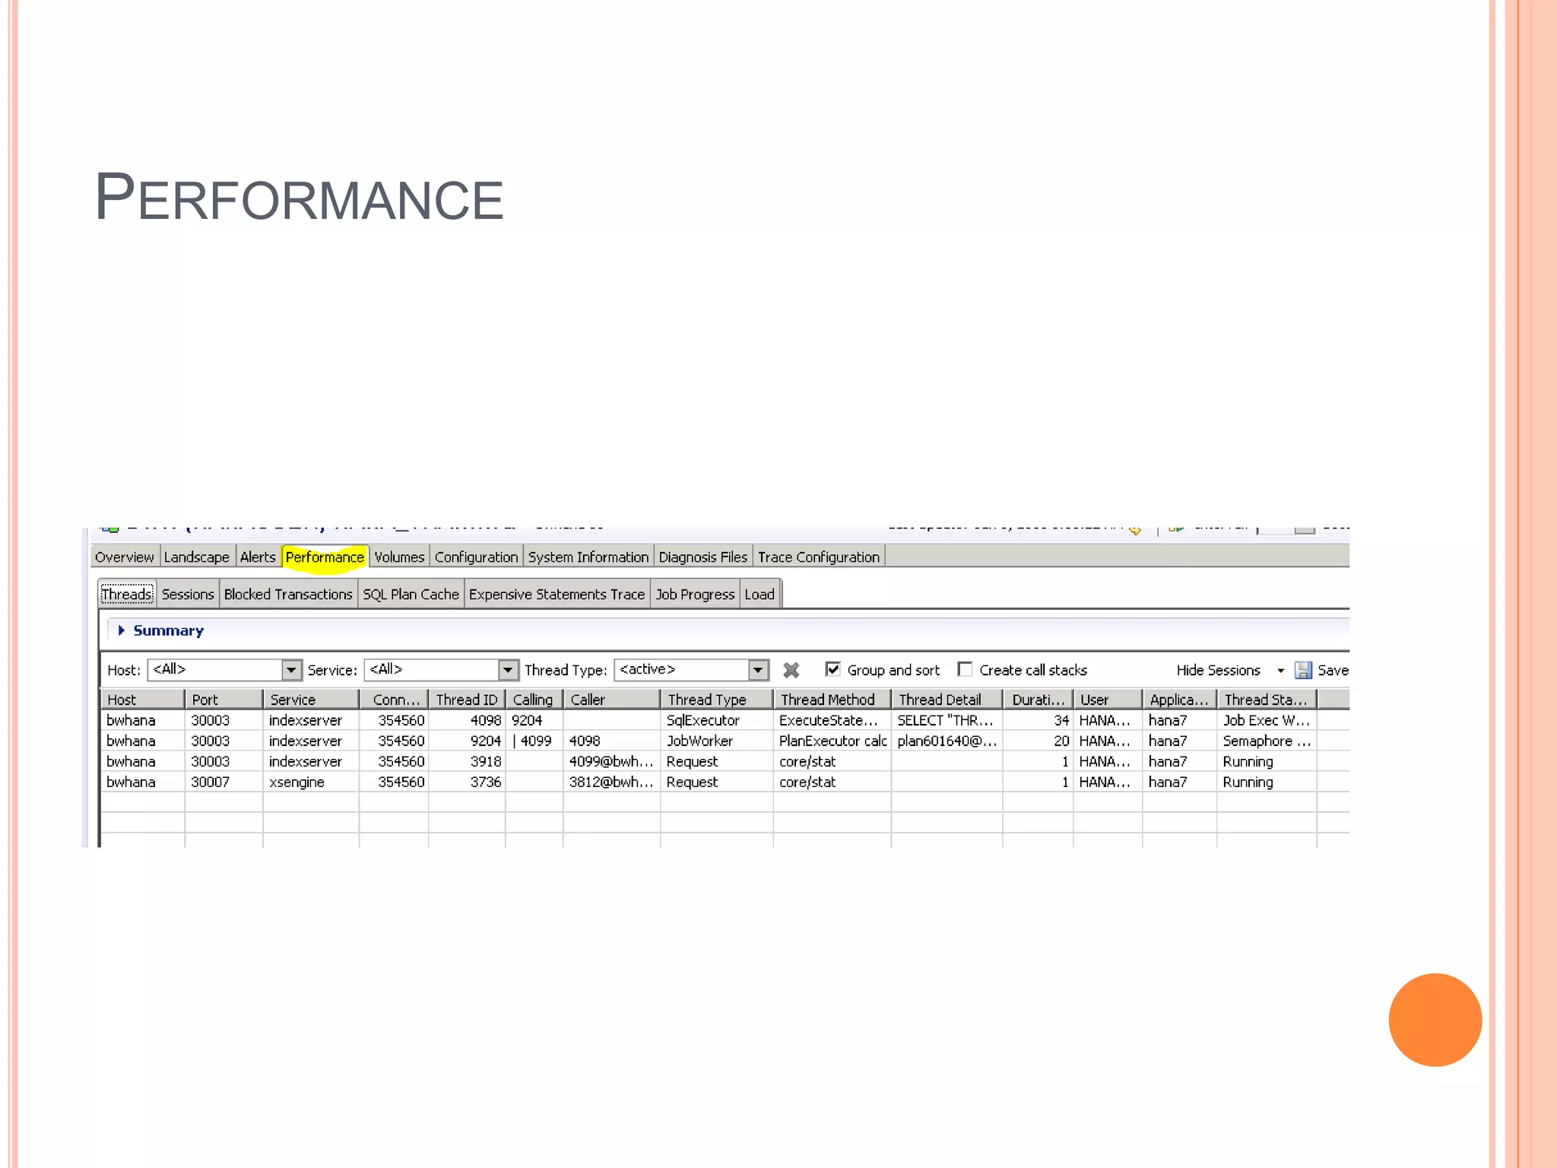Viewport: 1557px width, 1168px height.
Task: Sort by the Thread Detail column header
Action: coord(947,700)
